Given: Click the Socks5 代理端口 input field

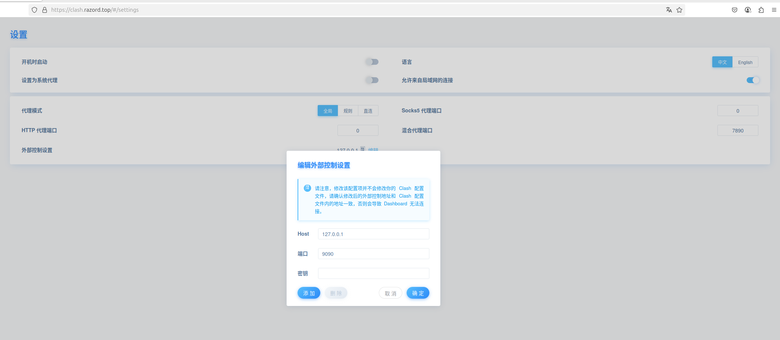Looking at the screenshot, I should tap(738, 111).
